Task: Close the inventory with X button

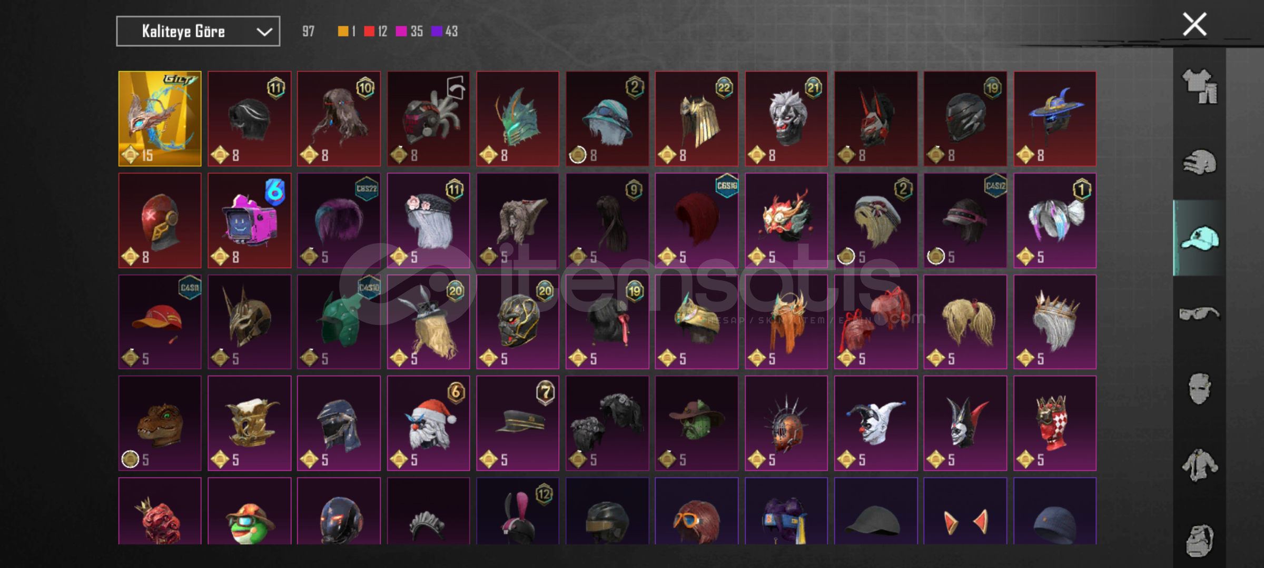Action: (x=1194, y=24)
